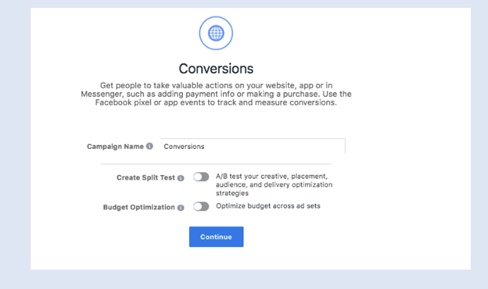488x289 pixels.
Task: Click the Campaign Name label
Action: tap(115, 146)
